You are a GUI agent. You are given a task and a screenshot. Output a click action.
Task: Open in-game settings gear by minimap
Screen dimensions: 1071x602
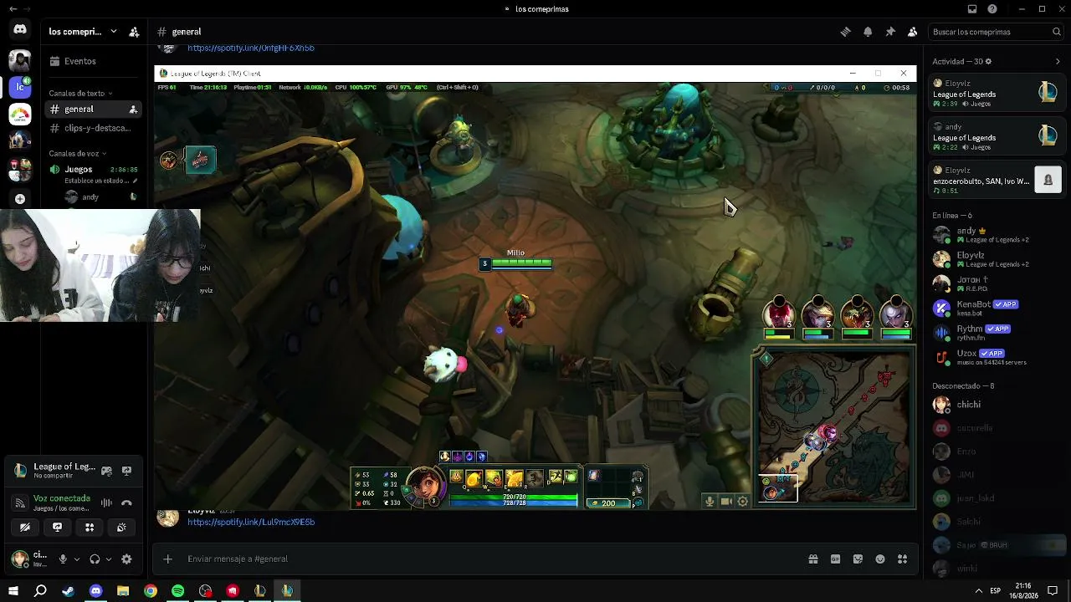point(742,502)
